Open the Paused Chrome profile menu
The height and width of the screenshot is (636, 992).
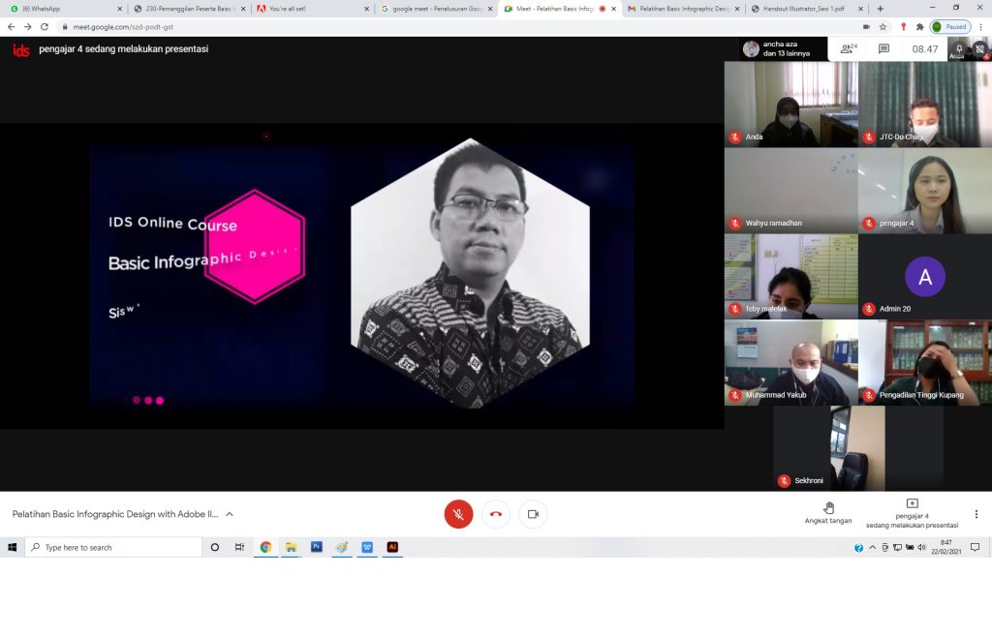[x=950, y=27]
